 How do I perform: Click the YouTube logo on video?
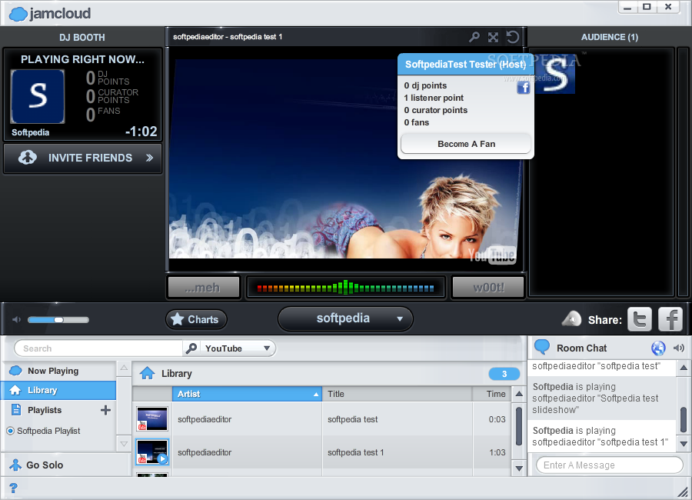491,255
